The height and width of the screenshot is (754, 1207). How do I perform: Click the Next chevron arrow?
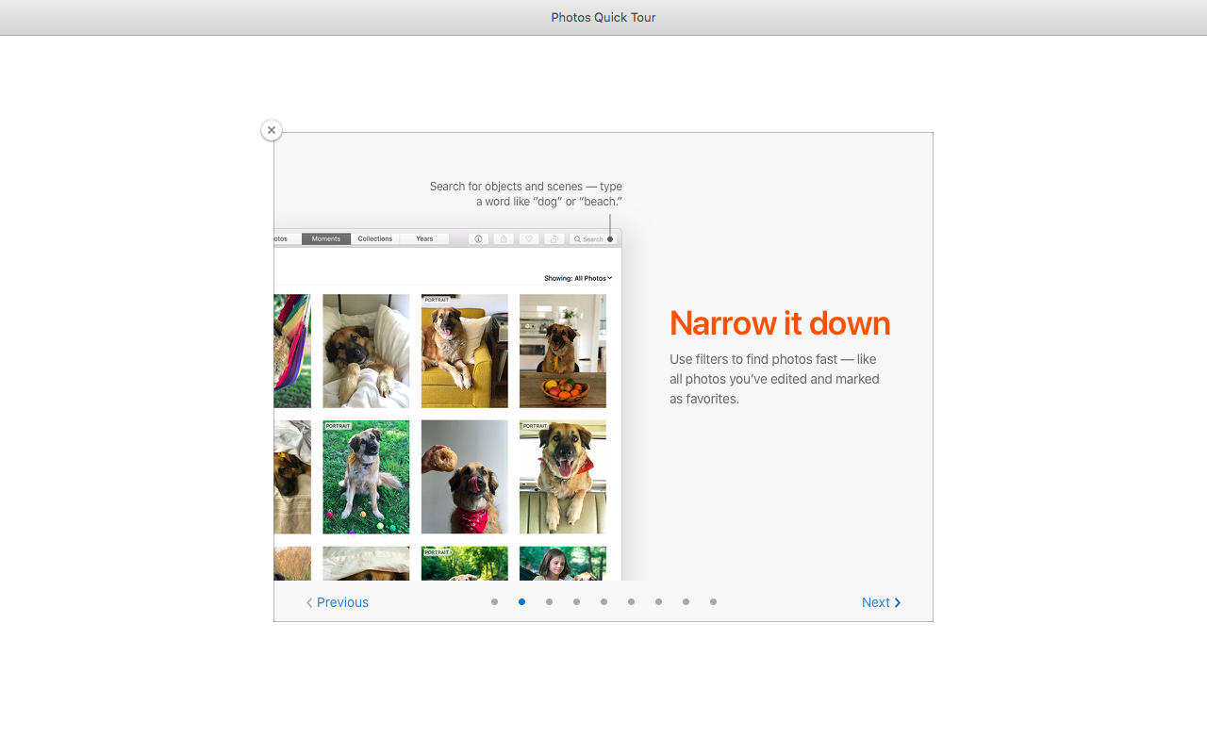tap(898, 603)
